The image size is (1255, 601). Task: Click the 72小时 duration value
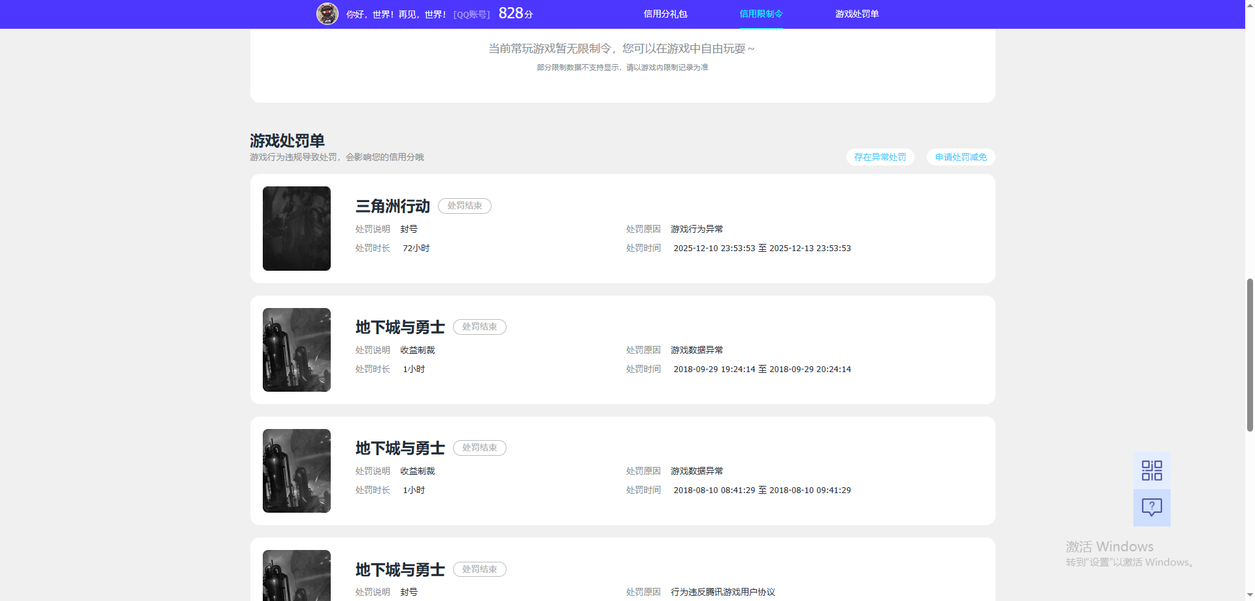click(416, 249)
